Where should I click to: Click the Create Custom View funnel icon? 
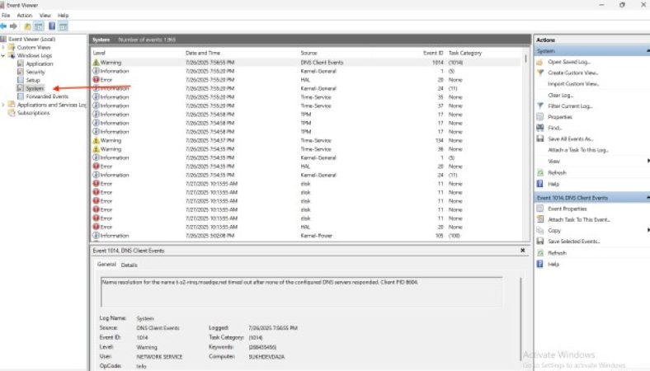(x=539, y=73)
